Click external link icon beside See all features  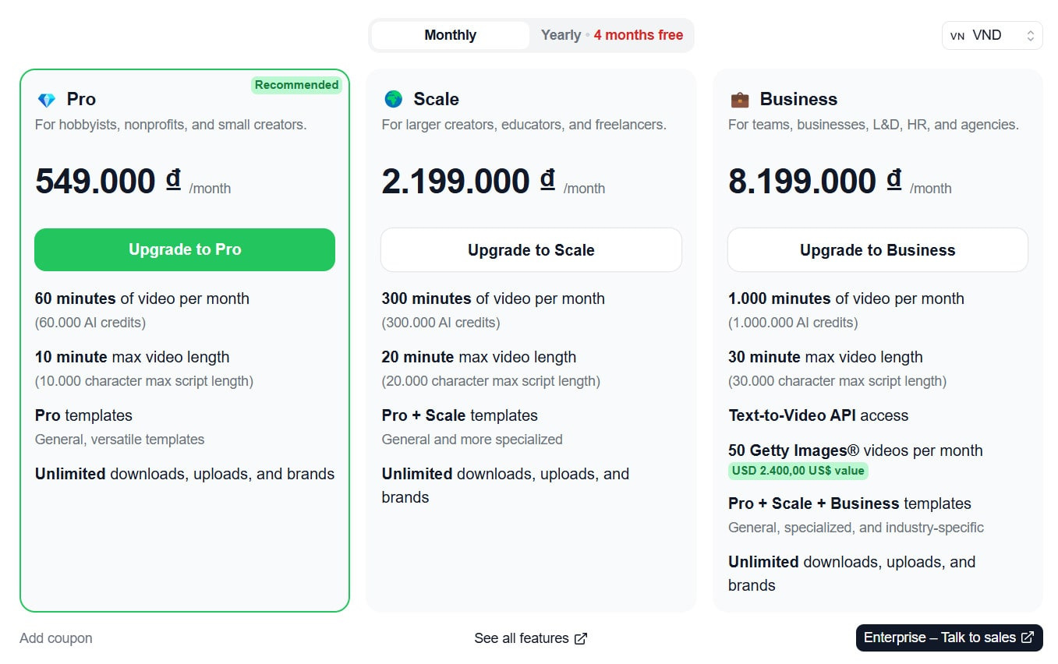pos(581,639)
